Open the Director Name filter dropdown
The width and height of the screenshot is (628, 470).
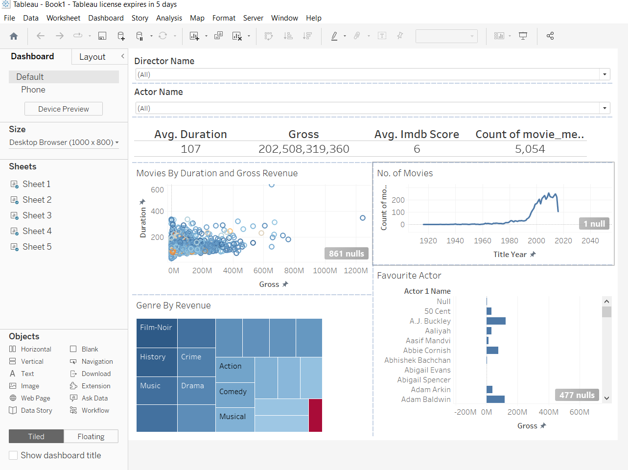[x=605, y=74]
